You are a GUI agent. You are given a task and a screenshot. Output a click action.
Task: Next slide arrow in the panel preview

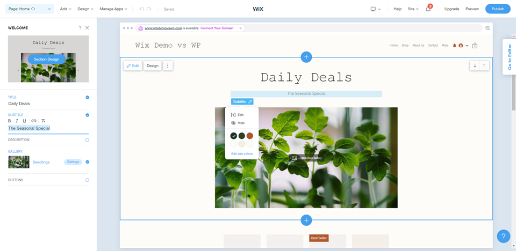coord(78,70)
